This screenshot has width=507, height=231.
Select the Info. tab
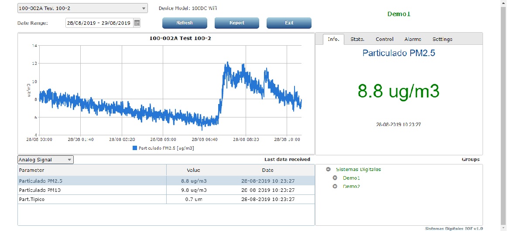[333, 39]
